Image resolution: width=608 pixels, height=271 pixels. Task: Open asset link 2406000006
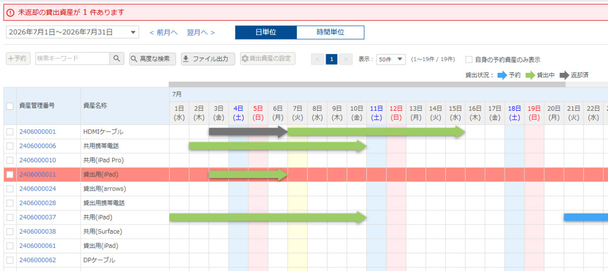pyautogui.click(x=37, y=146)
